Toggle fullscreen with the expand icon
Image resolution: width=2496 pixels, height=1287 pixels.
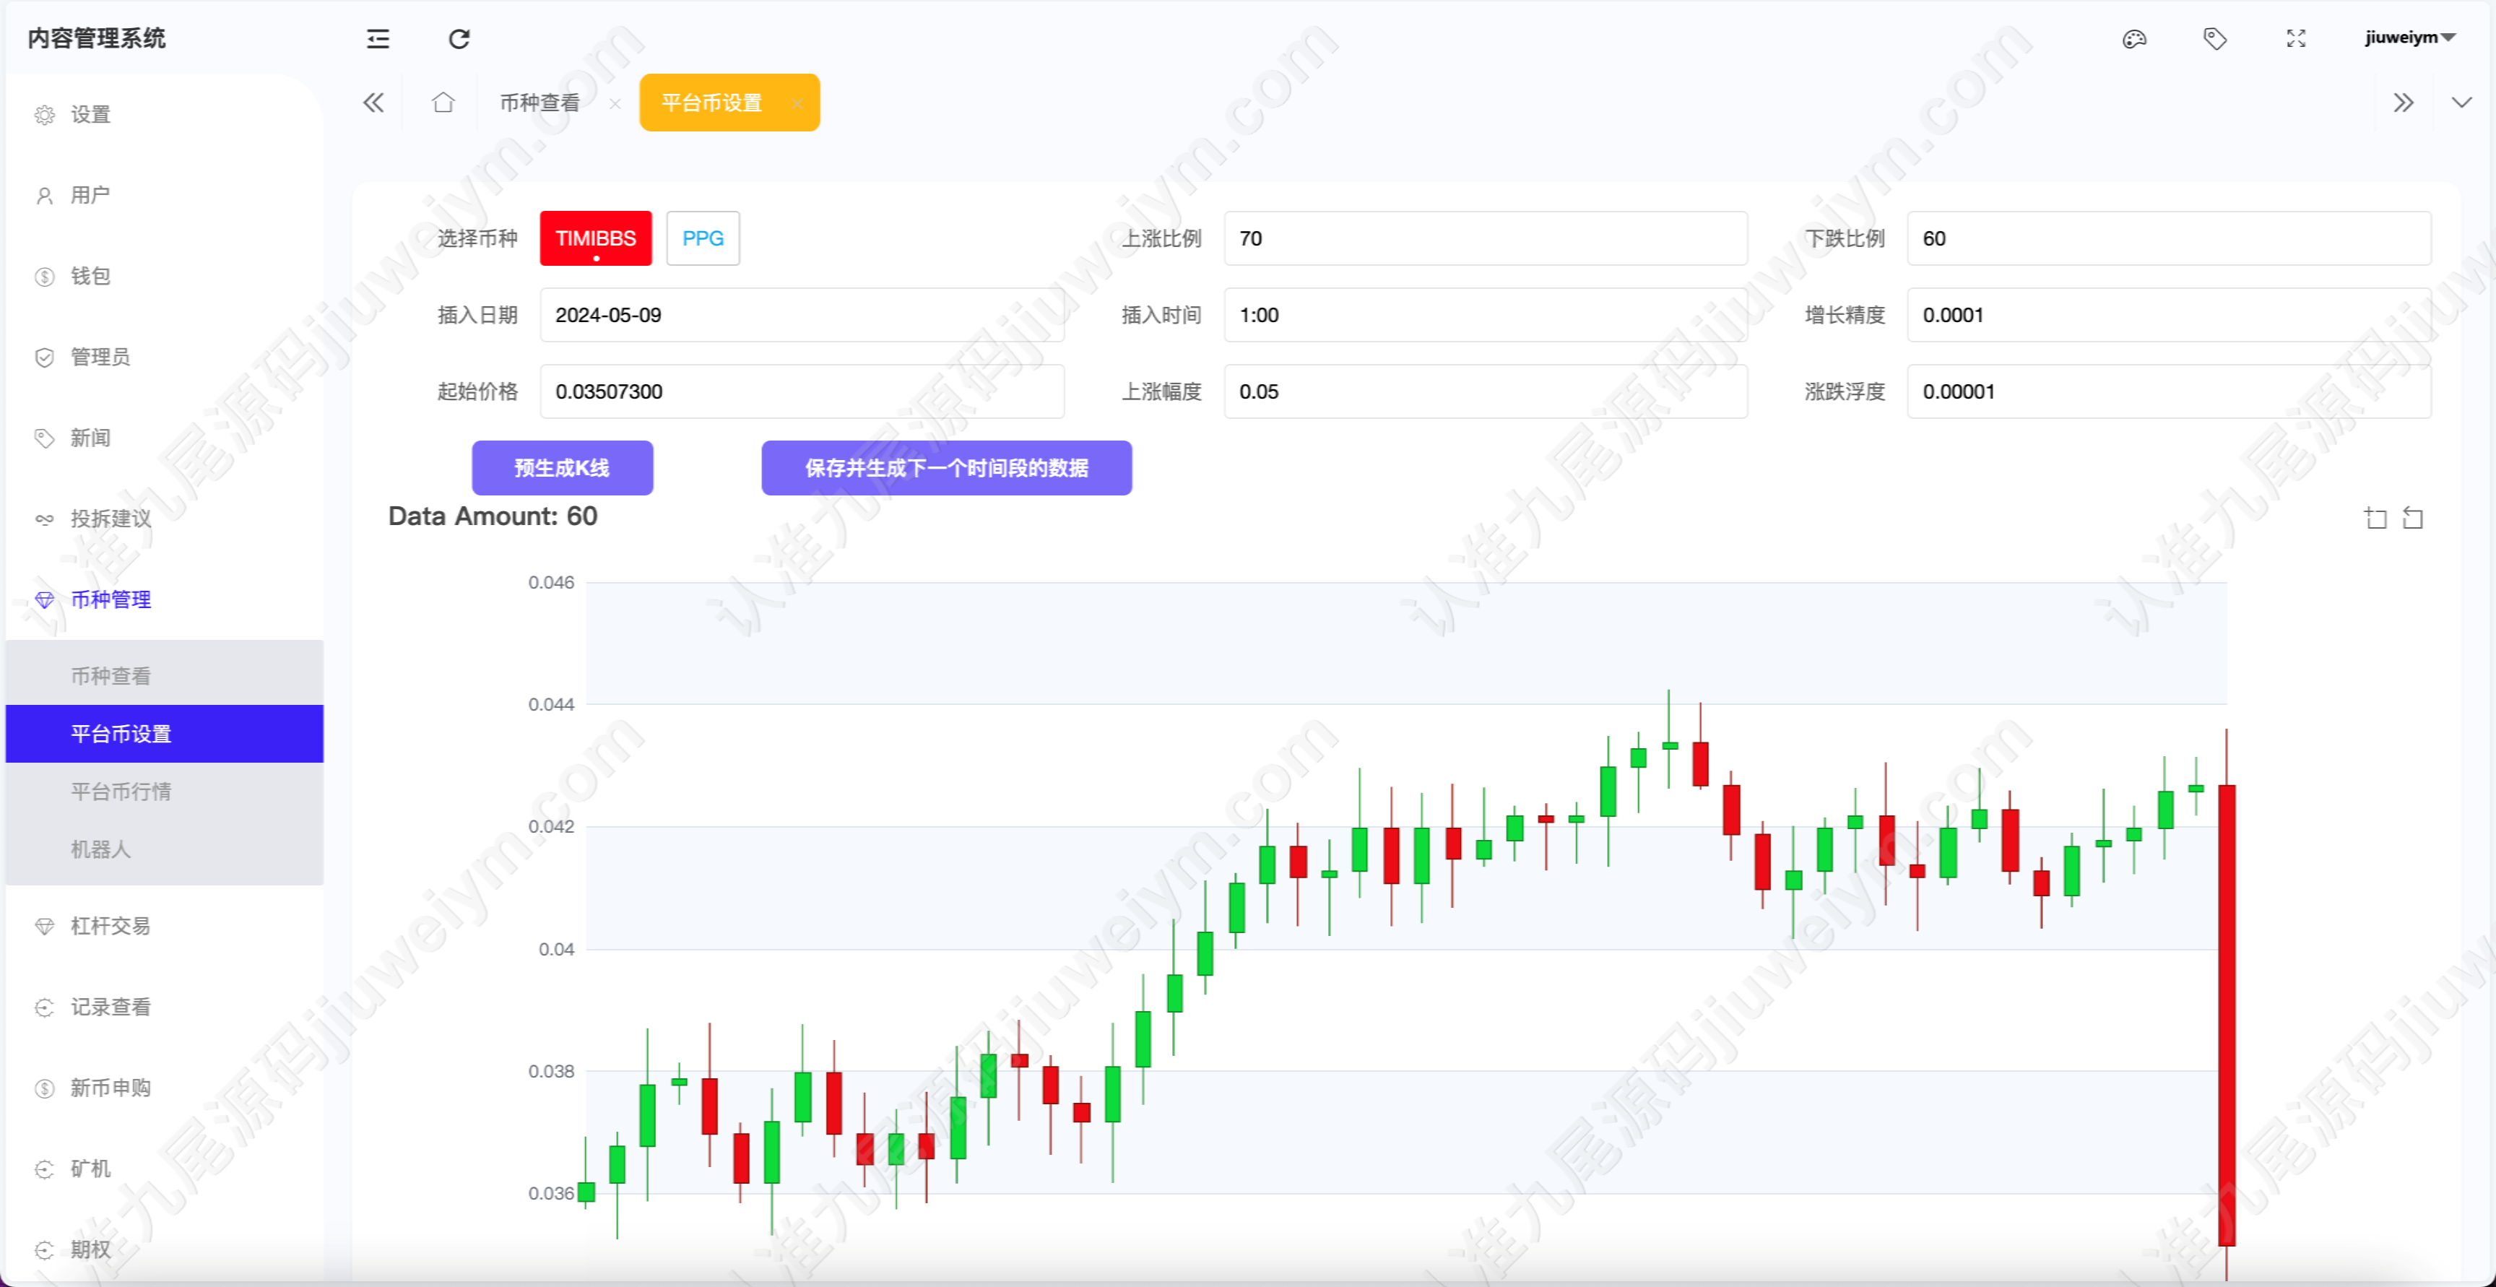click(2297, 39)
